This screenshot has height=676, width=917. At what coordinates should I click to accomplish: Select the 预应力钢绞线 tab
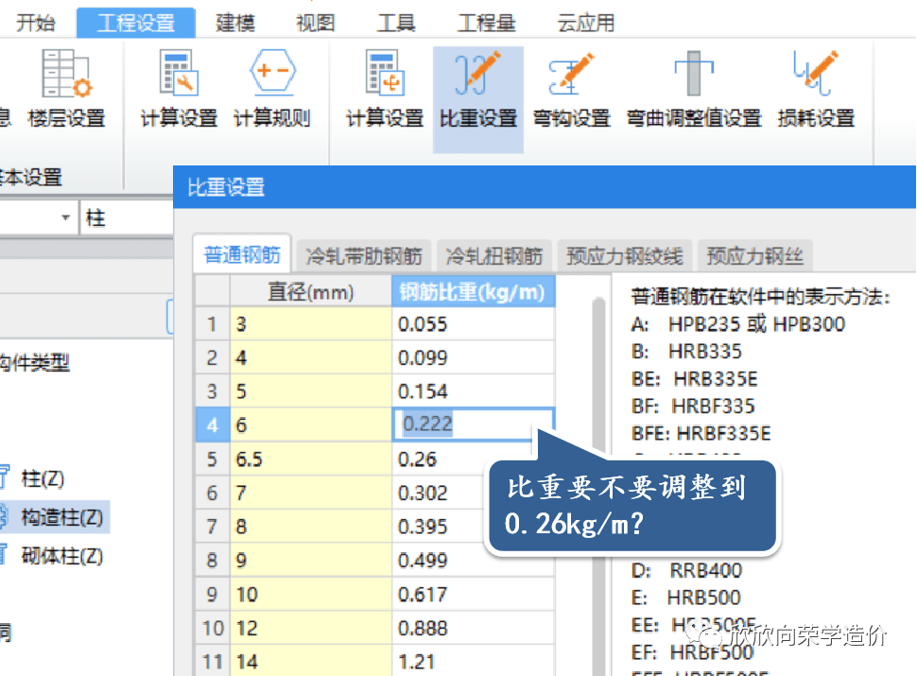point(624,255)
